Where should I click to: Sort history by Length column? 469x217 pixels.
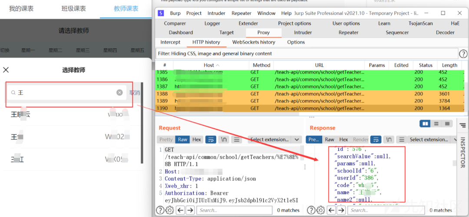pyautogui.click(x=449, y=65)
